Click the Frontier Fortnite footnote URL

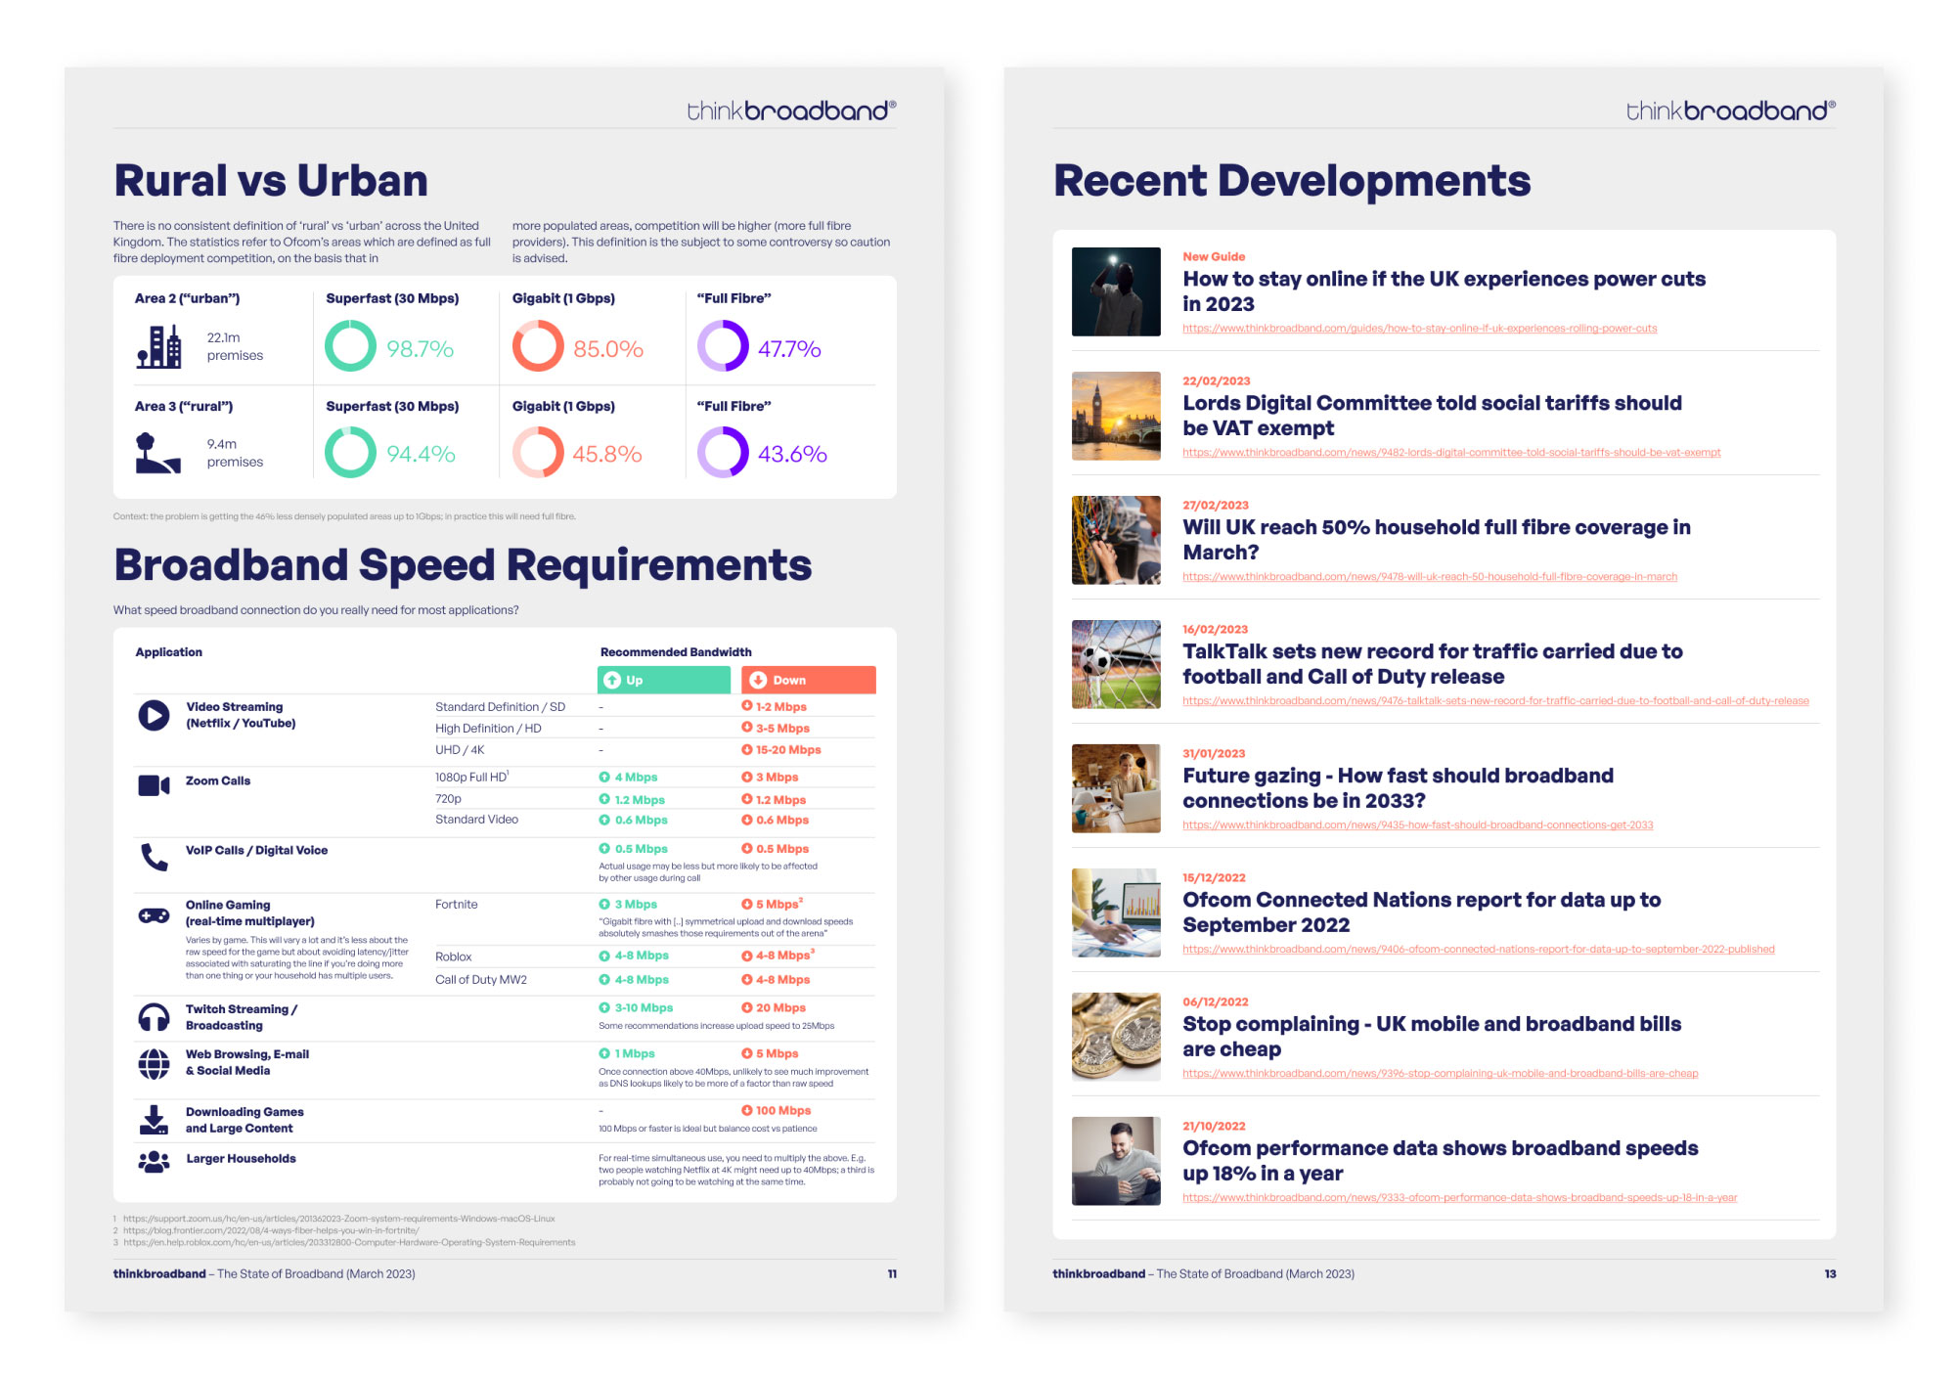pos(271,1230)
